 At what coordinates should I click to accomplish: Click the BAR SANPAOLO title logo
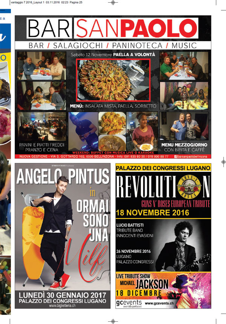[x=113, y=28]
